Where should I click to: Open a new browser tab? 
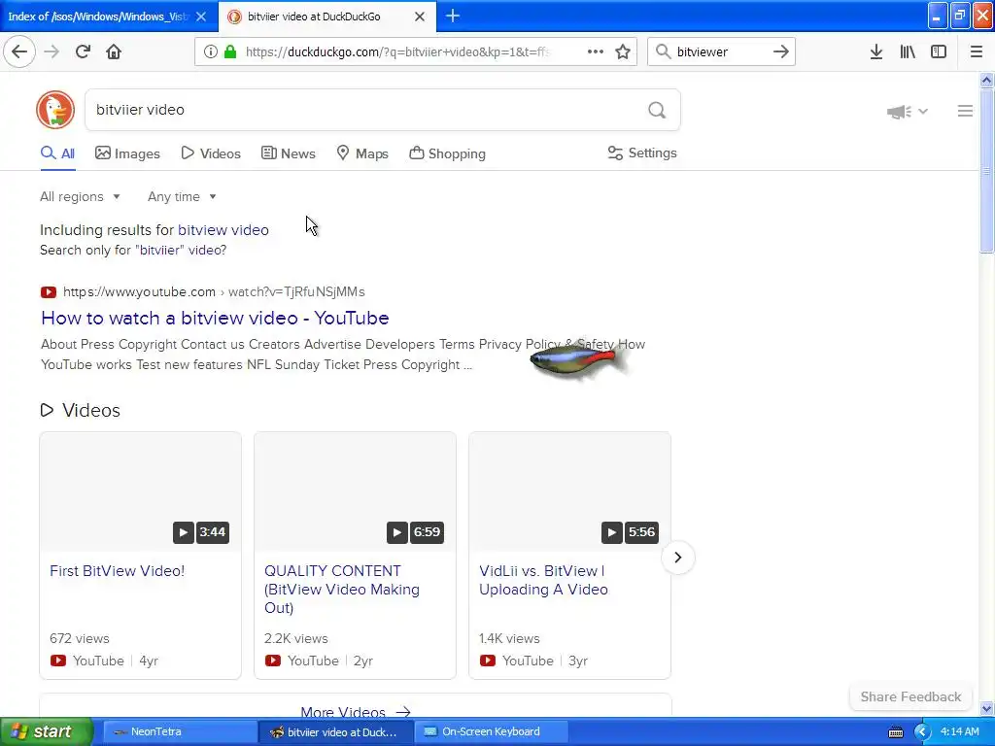point(453,16)
